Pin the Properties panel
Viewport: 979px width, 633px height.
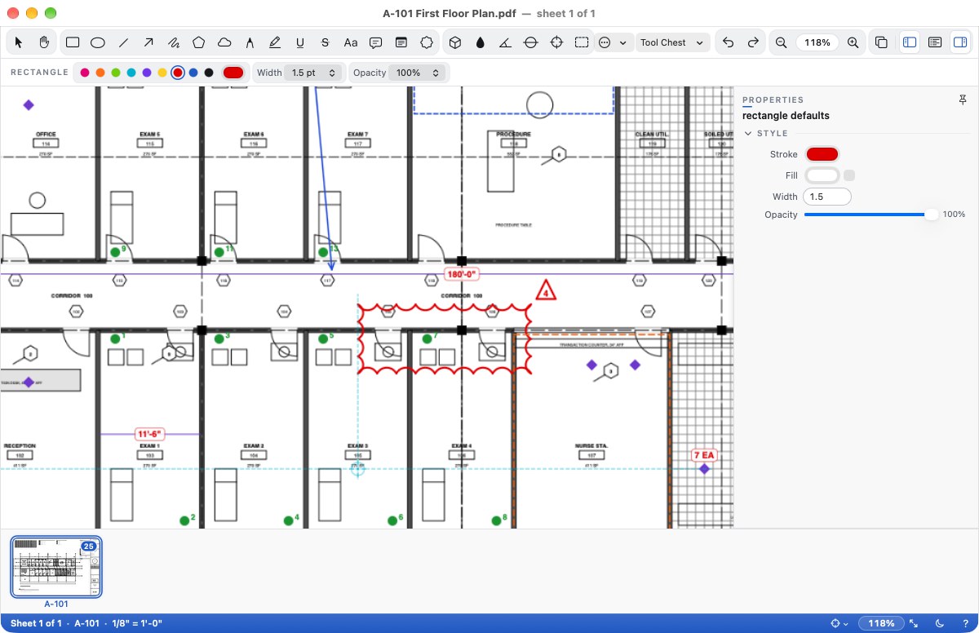click(x=963, y=100)
